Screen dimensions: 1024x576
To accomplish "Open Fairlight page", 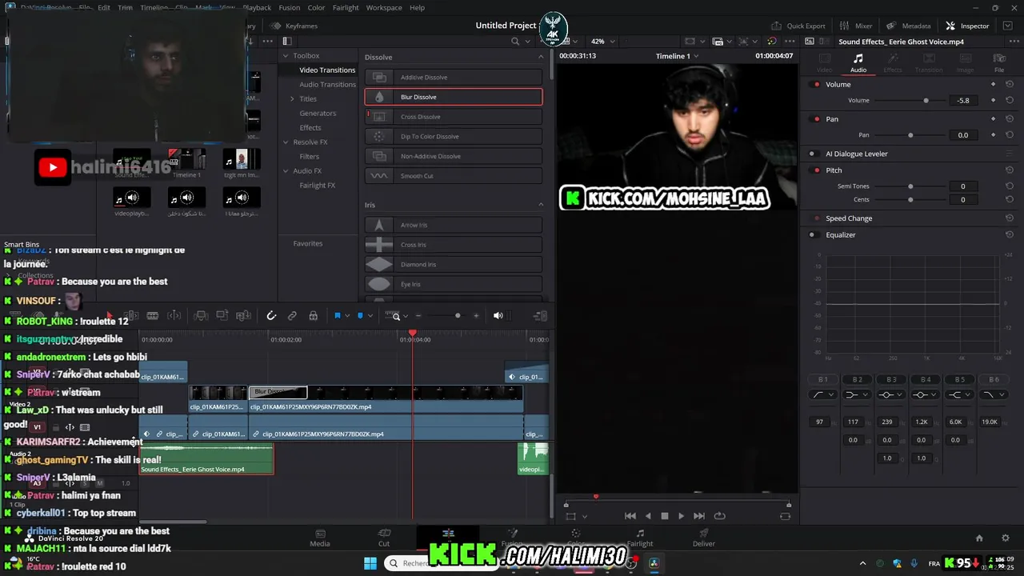I will (x=640, y=538).
